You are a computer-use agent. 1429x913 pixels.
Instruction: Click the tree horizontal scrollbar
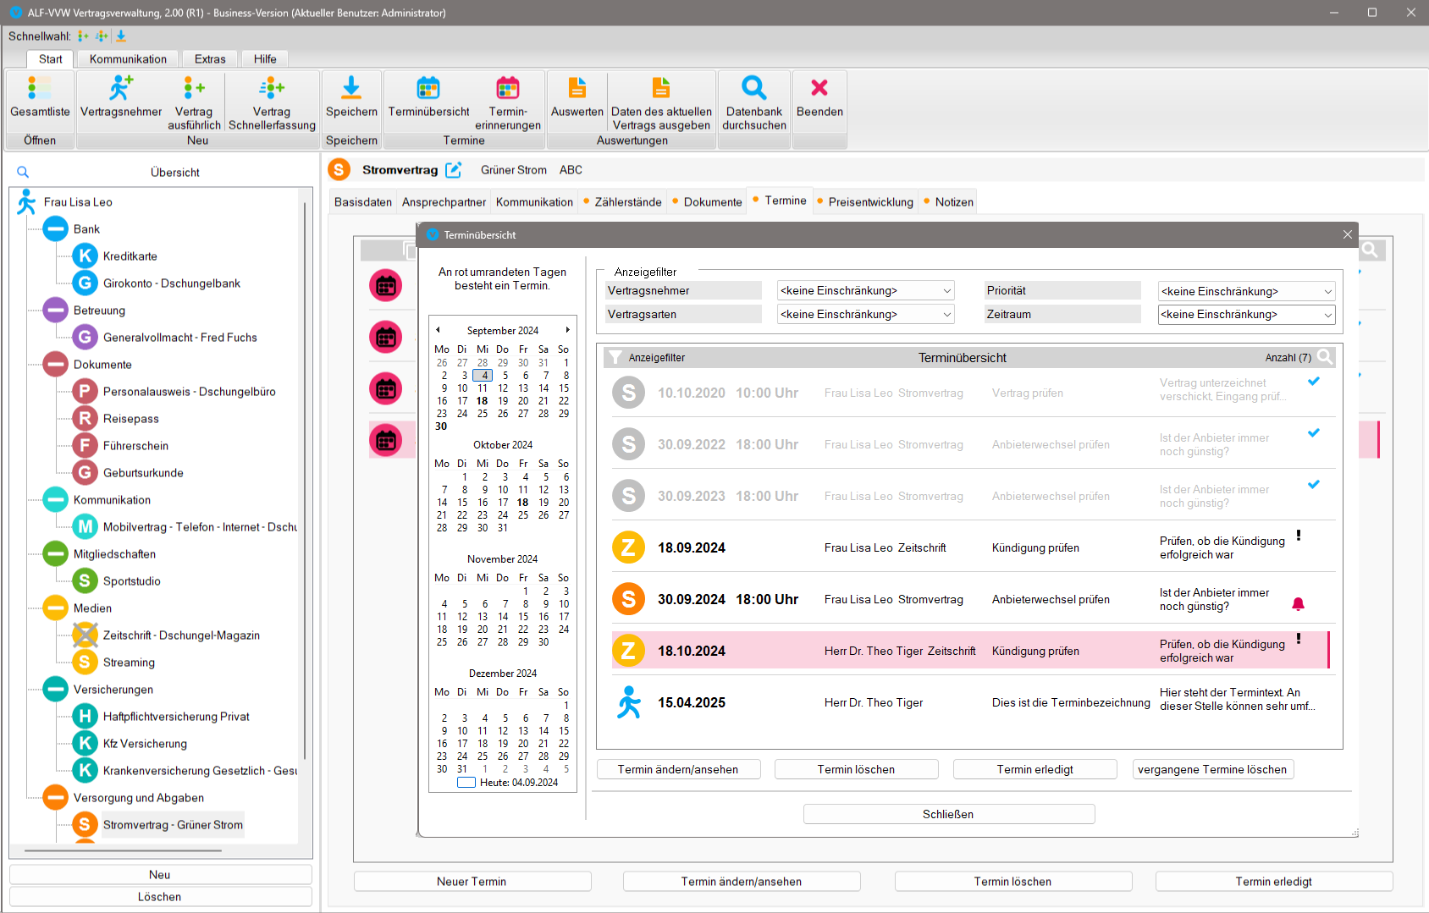[123, 850]
